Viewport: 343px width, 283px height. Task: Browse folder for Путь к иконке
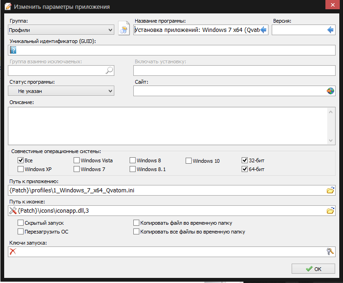point(331,211)
